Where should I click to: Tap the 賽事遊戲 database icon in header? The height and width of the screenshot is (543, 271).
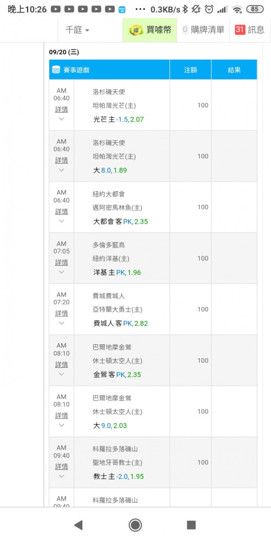(x=56, y=70)
